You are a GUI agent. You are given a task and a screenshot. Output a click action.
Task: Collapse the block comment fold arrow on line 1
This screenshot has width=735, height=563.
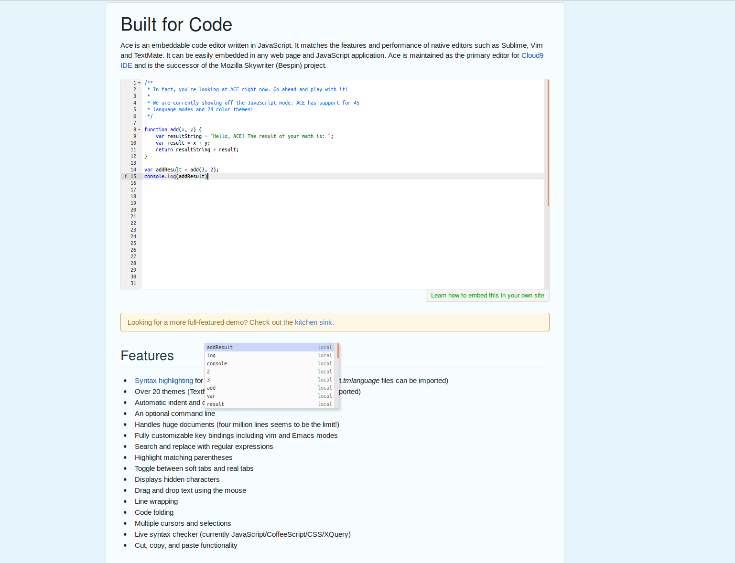click(x=140, y=83)
